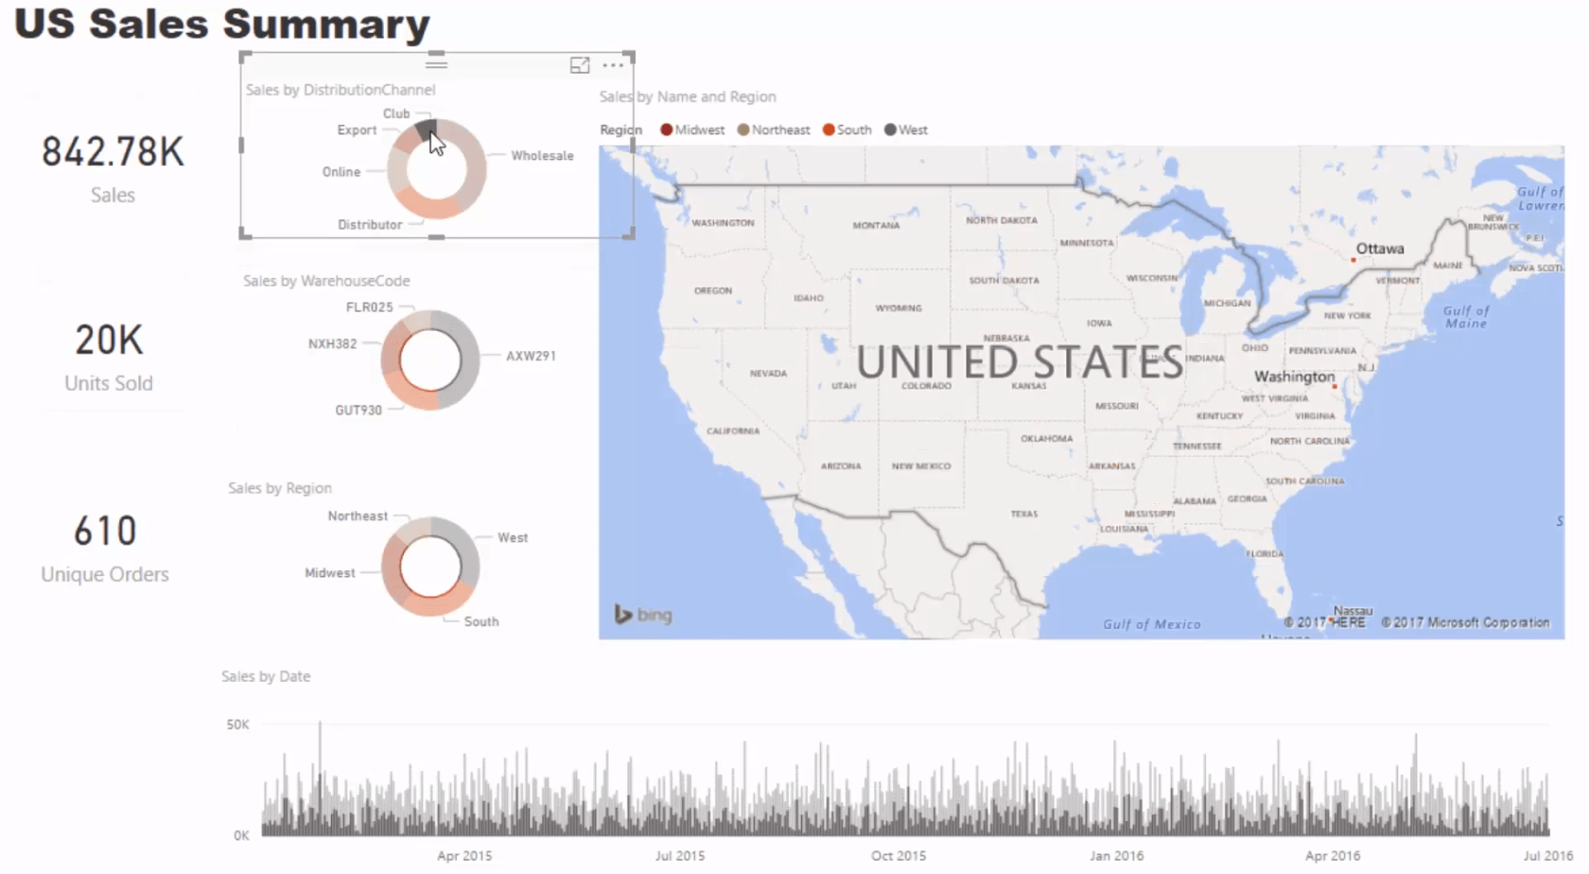Click the Club label on the donut chart
This screenshot has height=874, width=1589.
coord(396,114)
